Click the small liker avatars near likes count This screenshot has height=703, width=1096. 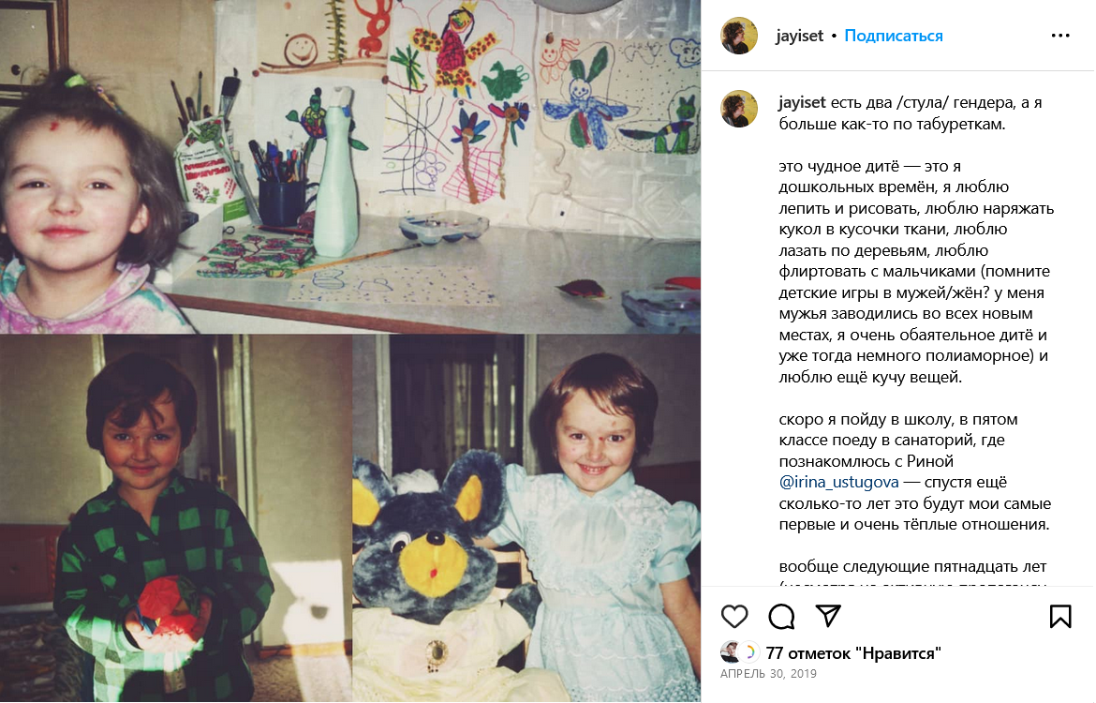tap(739, 652)
